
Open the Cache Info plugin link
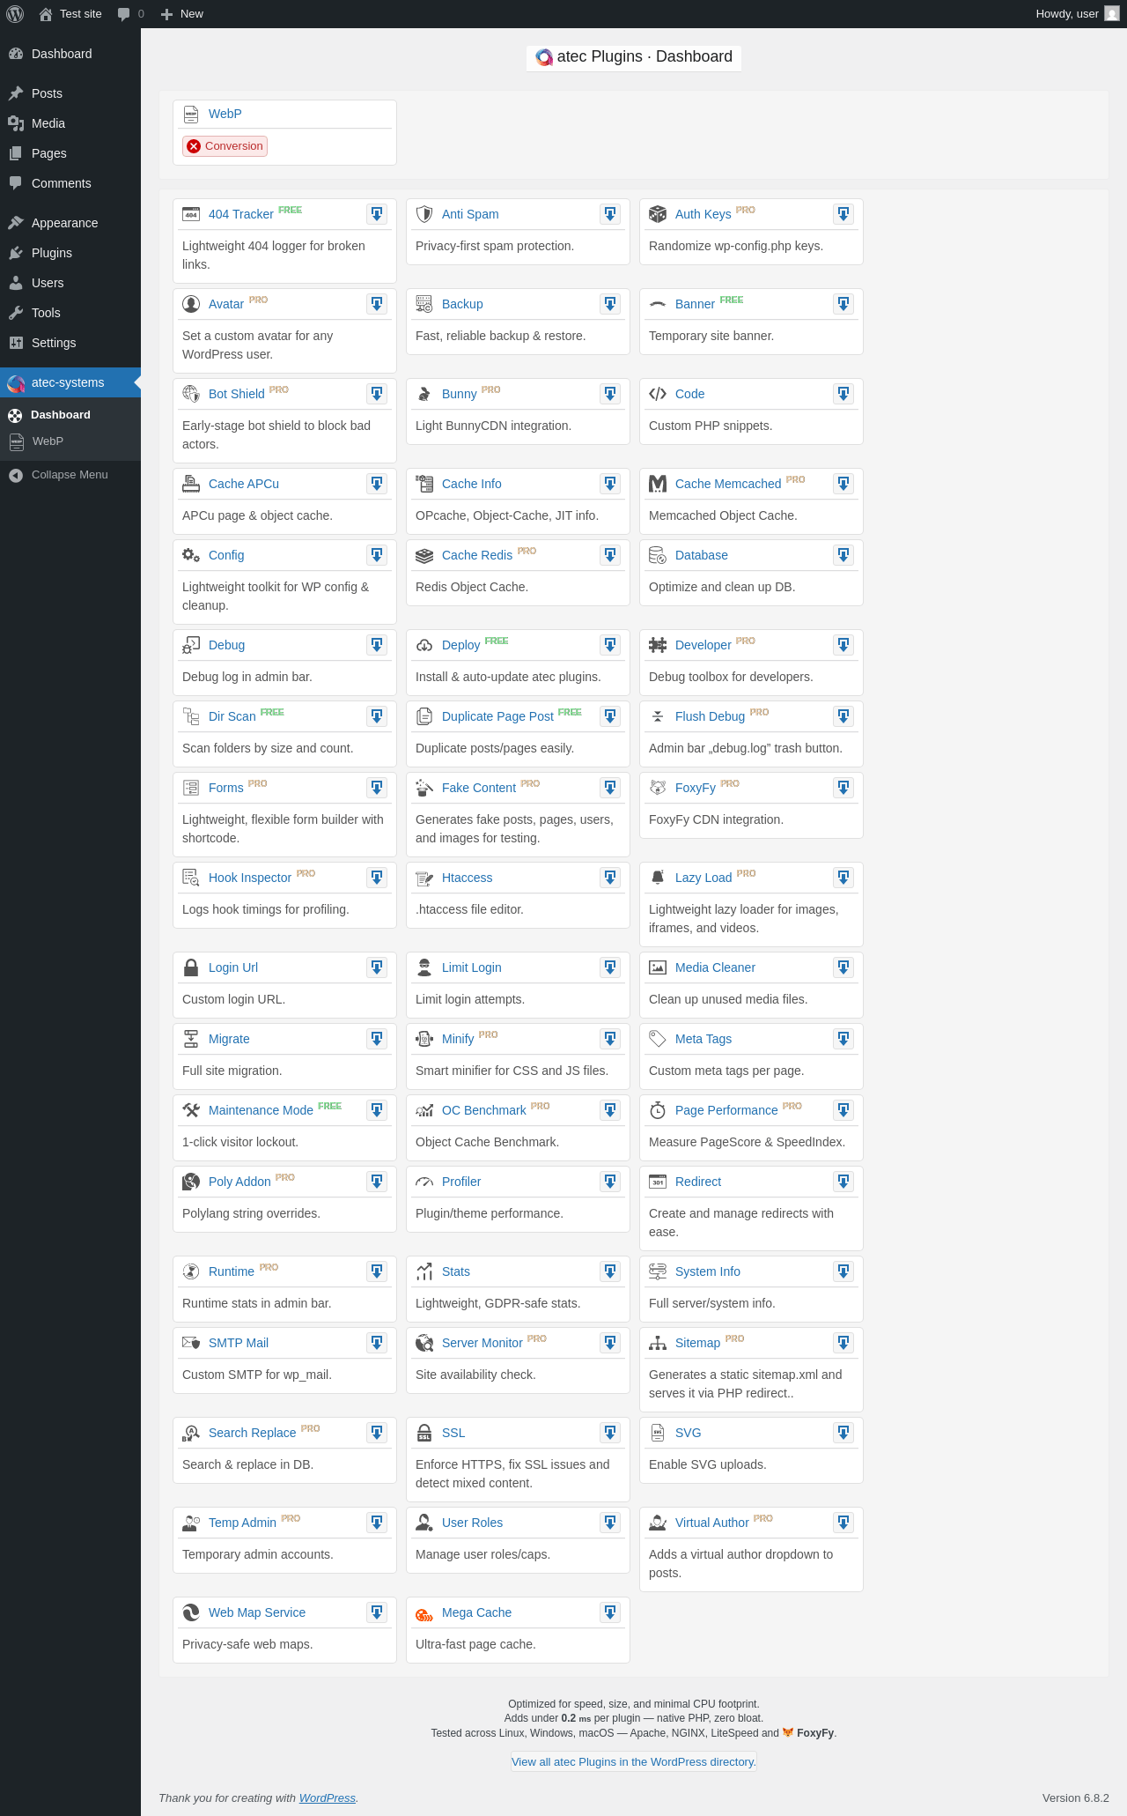pyautogui.click(x=472, y=484)
